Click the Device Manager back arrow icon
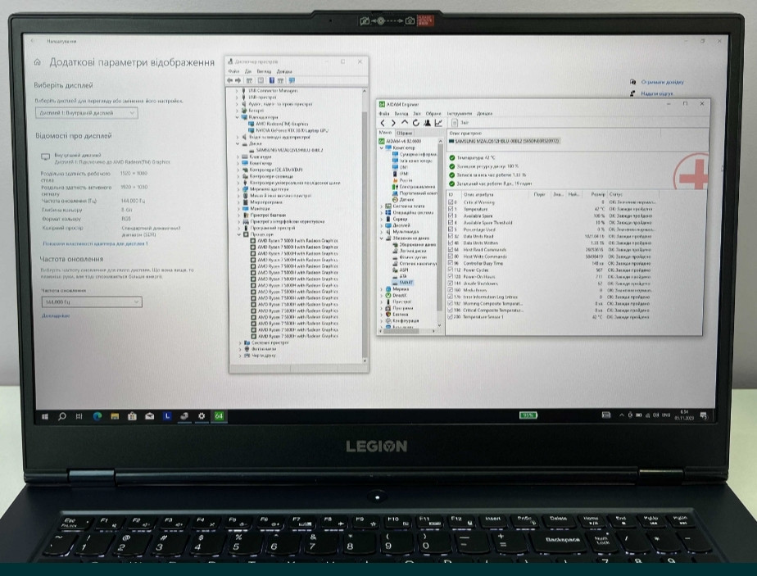This screenshot has height=576, width=757. (229, 80)
